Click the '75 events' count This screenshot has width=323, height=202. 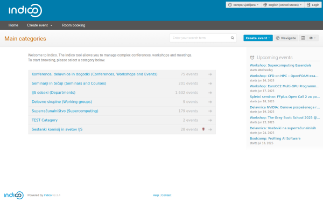(189, 74)
